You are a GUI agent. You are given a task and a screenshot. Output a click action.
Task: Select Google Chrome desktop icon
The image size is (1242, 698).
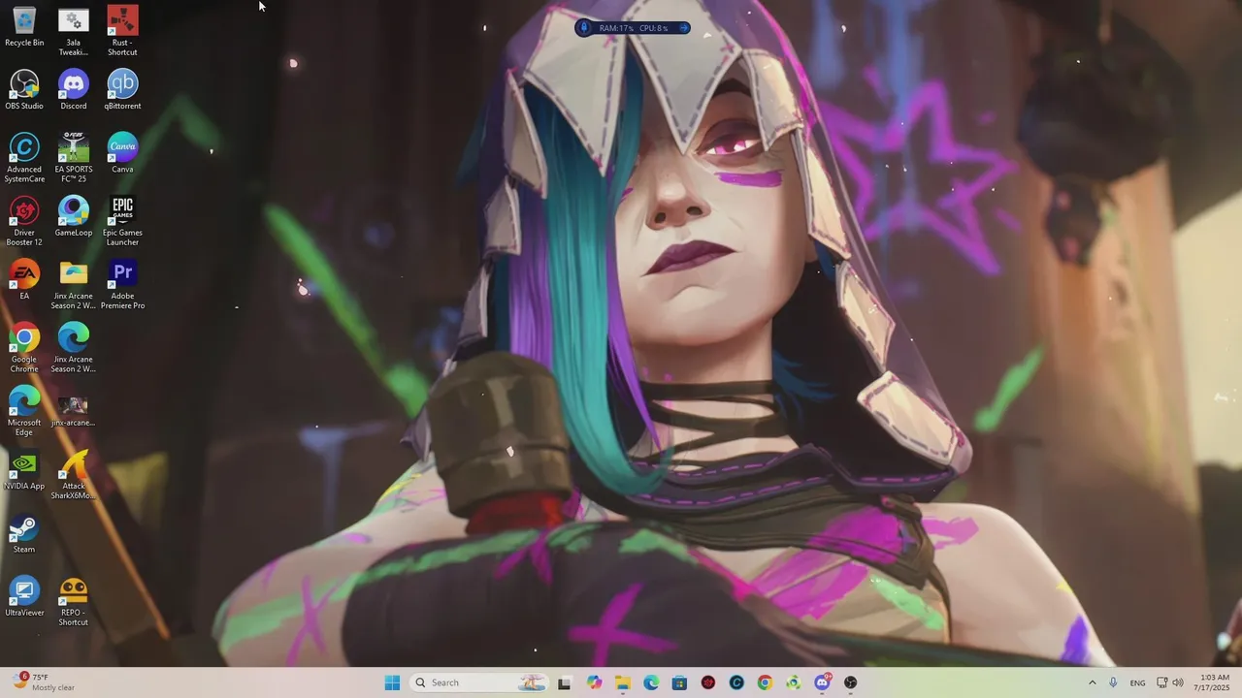click(24, 348)
